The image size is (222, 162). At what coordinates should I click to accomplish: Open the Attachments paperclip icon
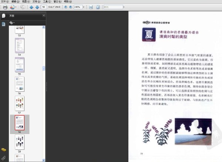click(4, 158)
